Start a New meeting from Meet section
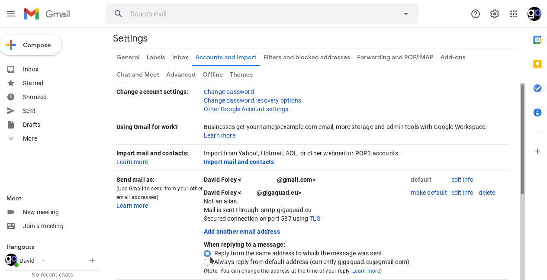The width and height of the screenshot is (547, 280). [x=41, y=212]
